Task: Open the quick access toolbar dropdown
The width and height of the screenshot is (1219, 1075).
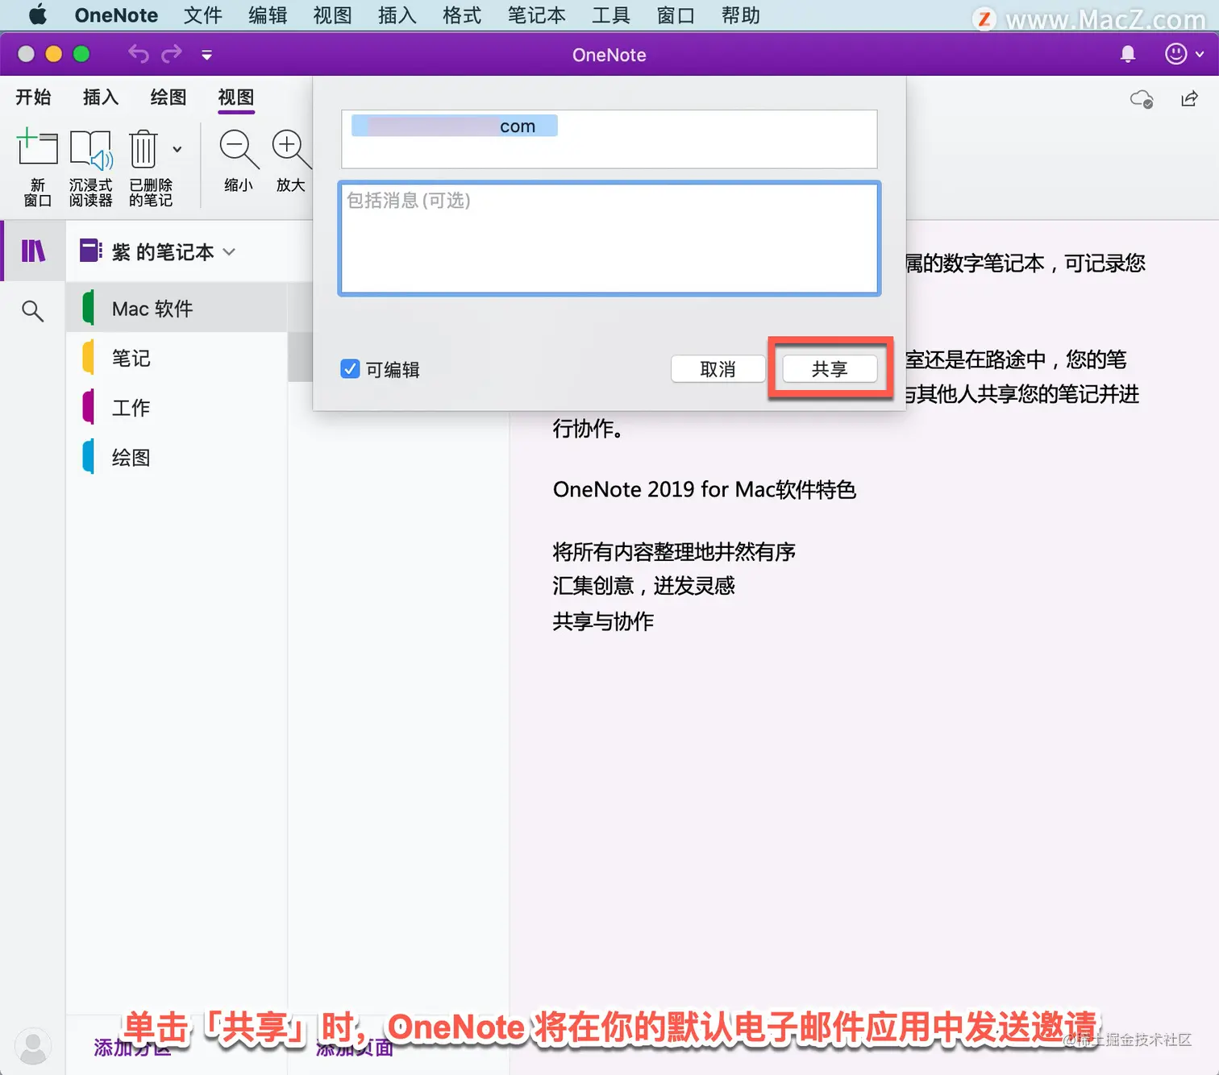Action: (207, 55)
